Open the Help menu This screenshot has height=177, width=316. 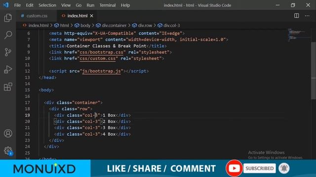coord(125,5)
